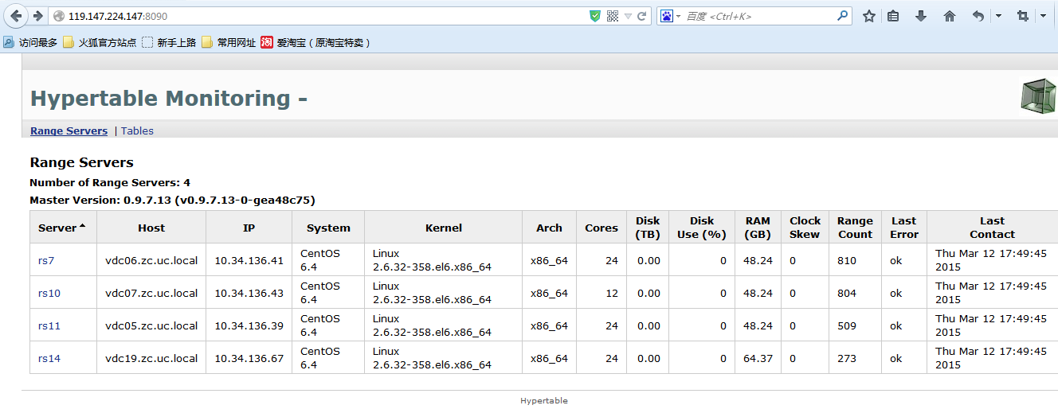Click the undo arrow toolbar icon

[x=978, y=16]
